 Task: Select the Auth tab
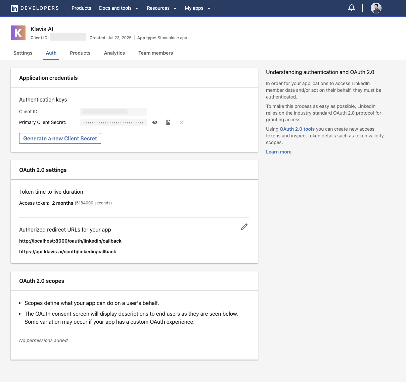[x=51, y=53]
